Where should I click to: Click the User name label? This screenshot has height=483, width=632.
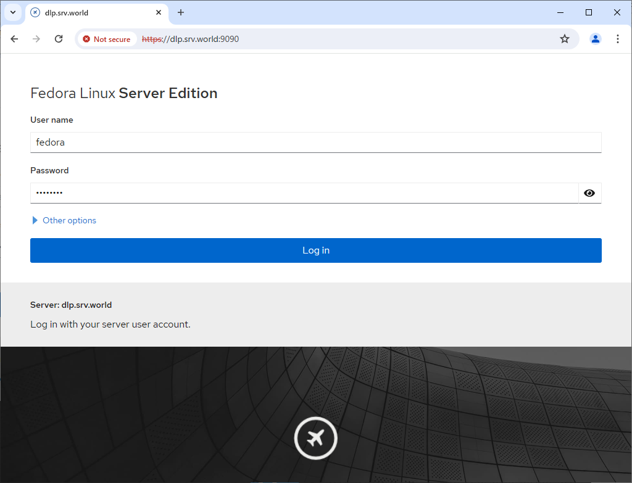52,120
